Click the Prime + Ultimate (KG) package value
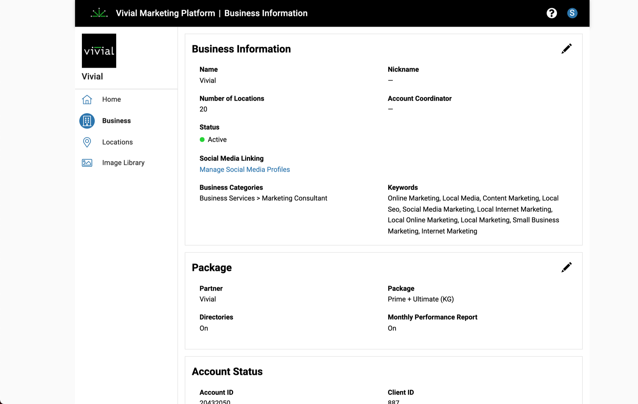 421,299
